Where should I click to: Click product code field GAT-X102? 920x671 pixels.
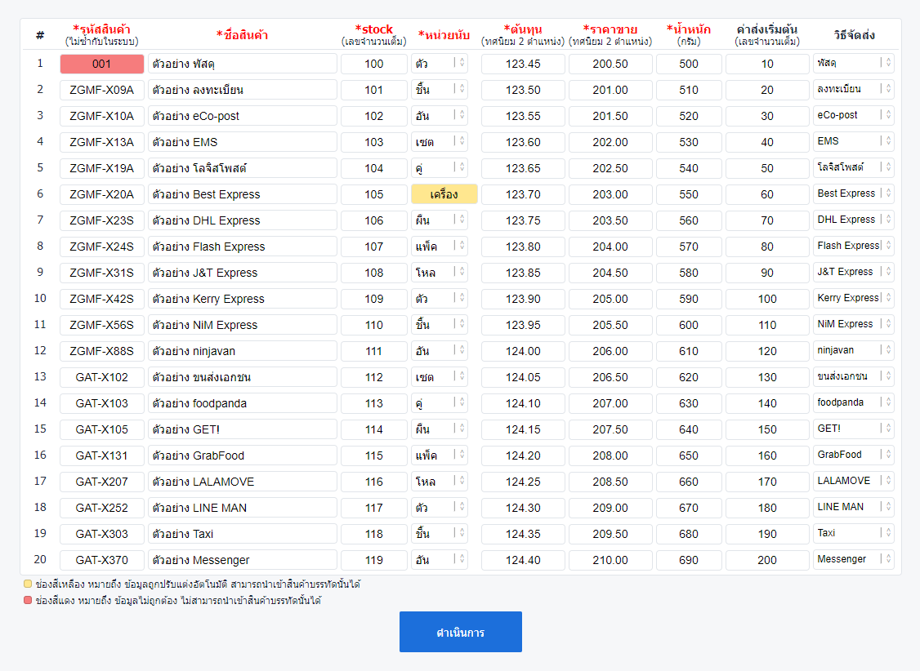point(101,377)
